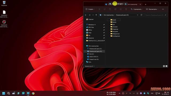Click the Copy icon in Explorer toolbar
This screenshot has width=171, height=96.
105,9
